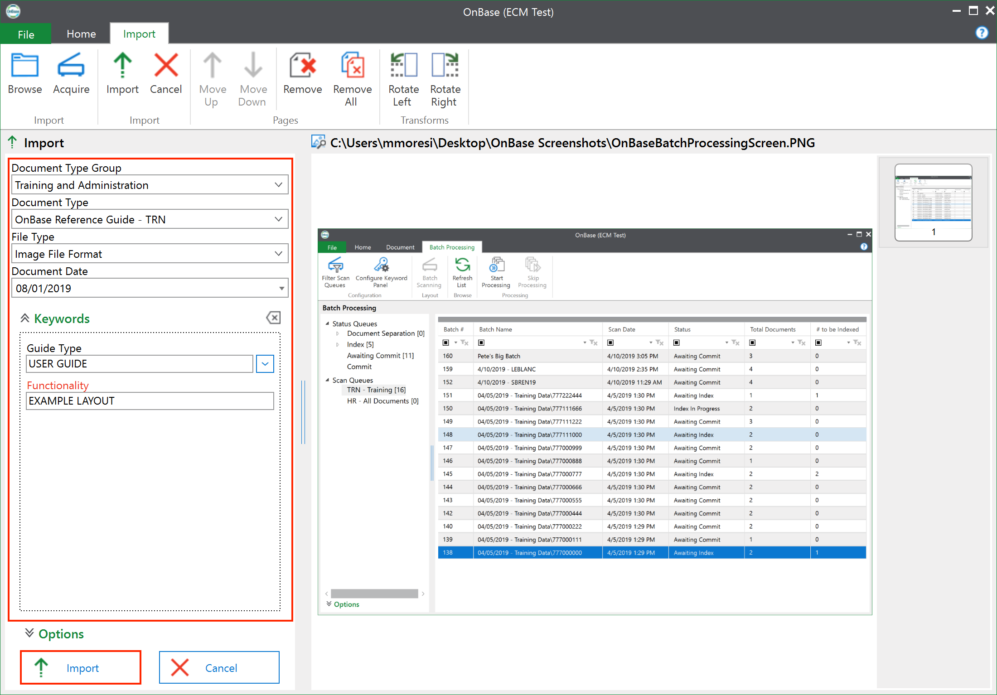Click the Remove All pages icon
This screenshot has height=695, width=997.
tap(353, 66)
